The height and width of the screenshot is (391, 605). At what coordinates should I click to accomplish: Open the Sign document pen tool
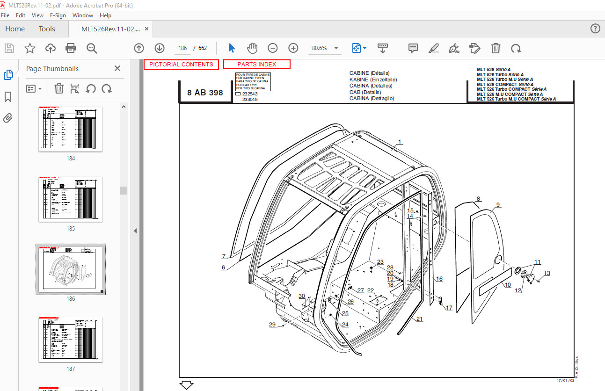(454, 48)
